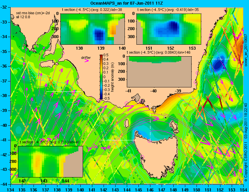The width and height of the screenshot is (249, 192).
Task: Open the lon=146 temperature section inset plot
Action: pyautogui.click(x=159, y=72)
